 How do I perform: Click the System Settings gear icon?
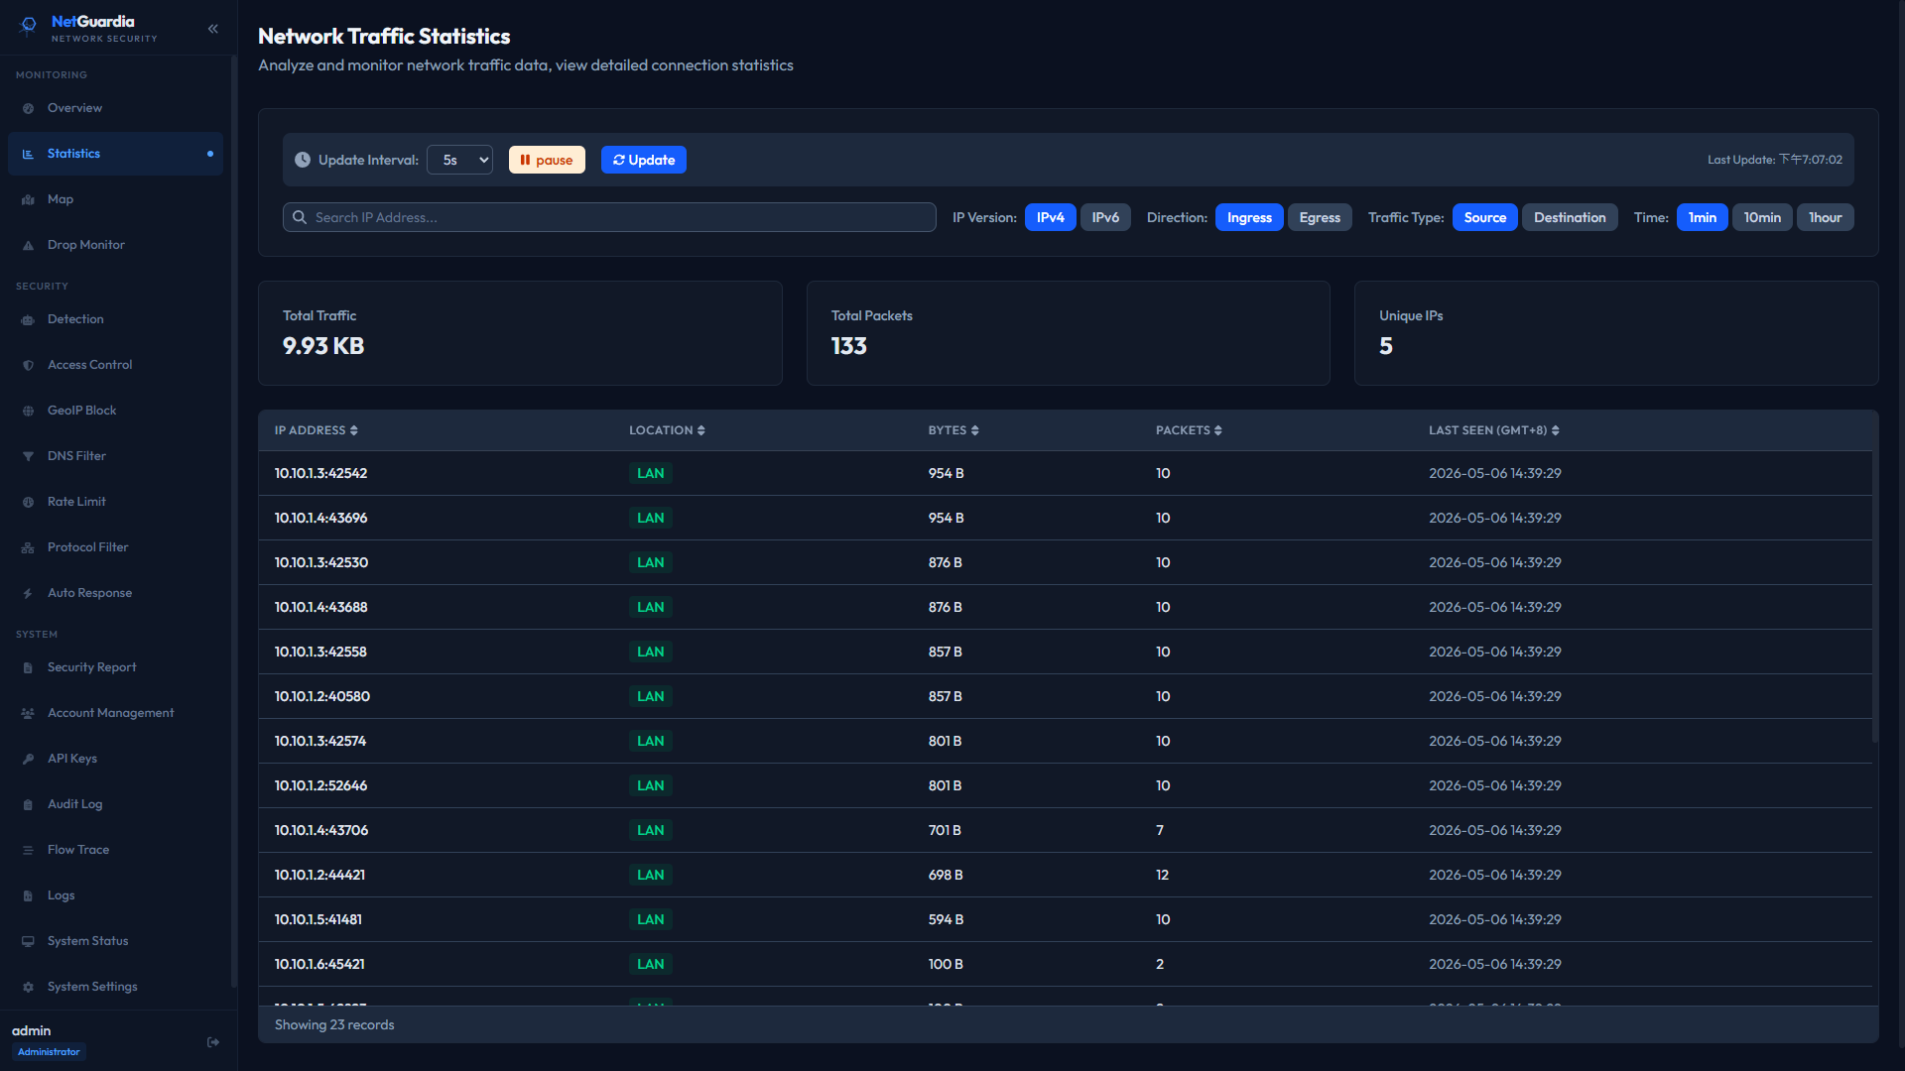coord(28,987)
